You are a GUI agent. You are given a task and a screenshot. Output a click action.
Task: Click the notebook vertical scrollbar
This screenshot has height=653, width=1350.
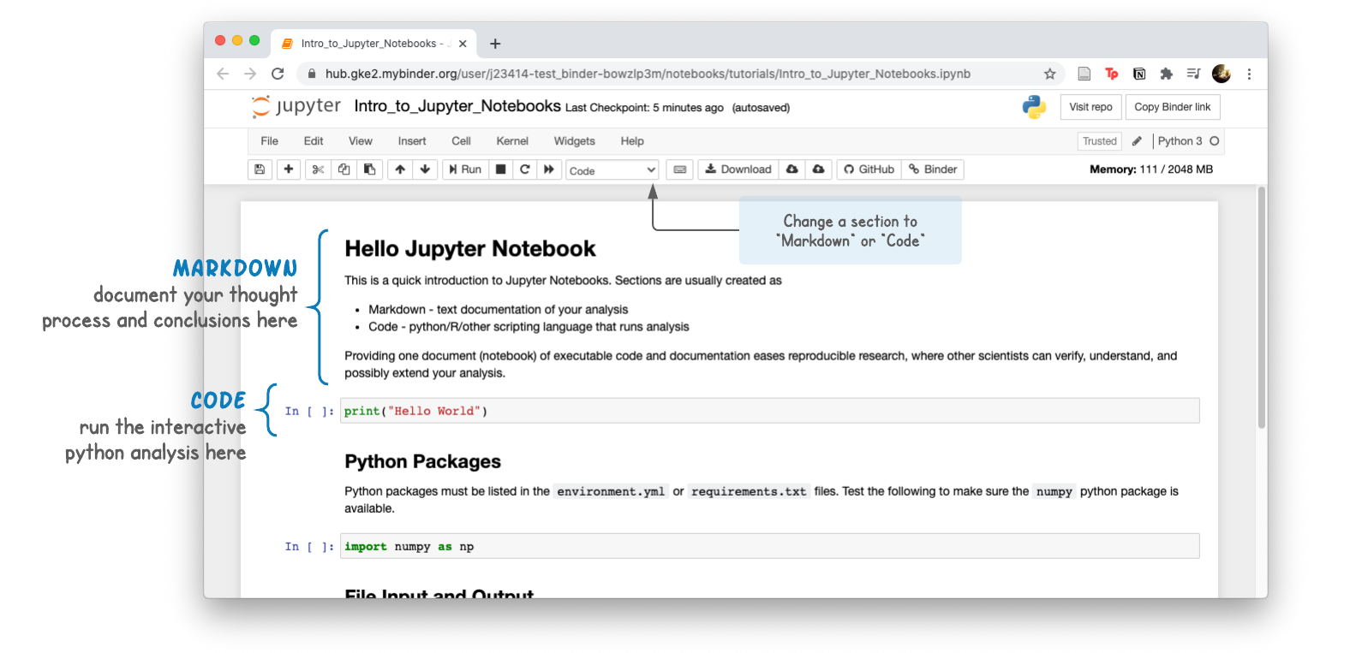(x=1261, y=308)
